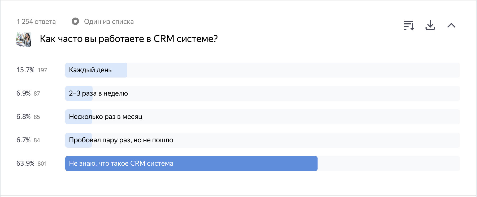Sort answers with the sort icon
This screenshot has height=197, width=477.
tap(409, 25)
